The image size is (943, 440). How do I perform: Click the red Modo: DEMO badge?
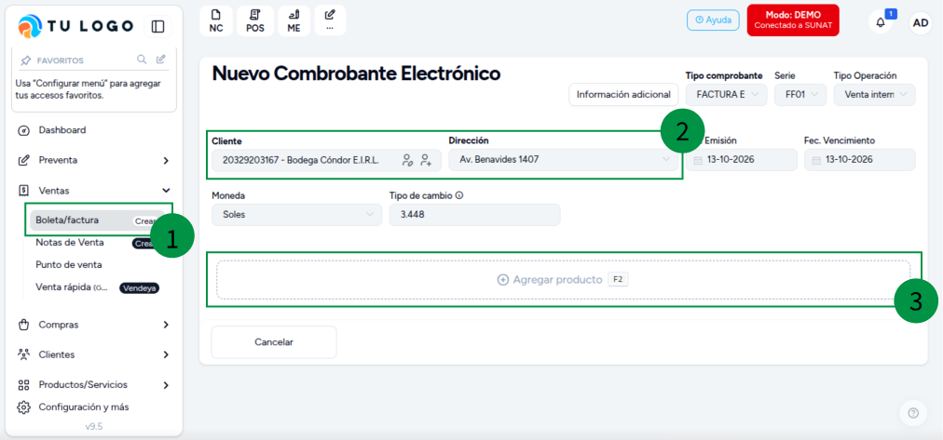(x=793, y=21)
